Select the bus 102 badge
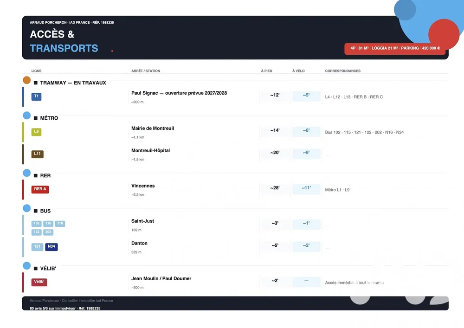Screen dimensions: 464x328 (37, 224)
